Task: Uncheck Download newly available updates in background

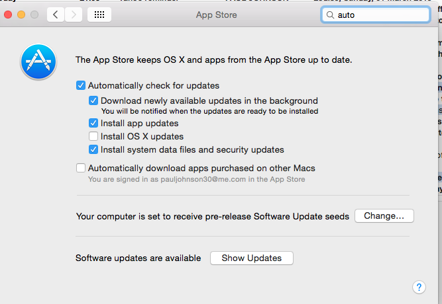Action: [93, 100]
